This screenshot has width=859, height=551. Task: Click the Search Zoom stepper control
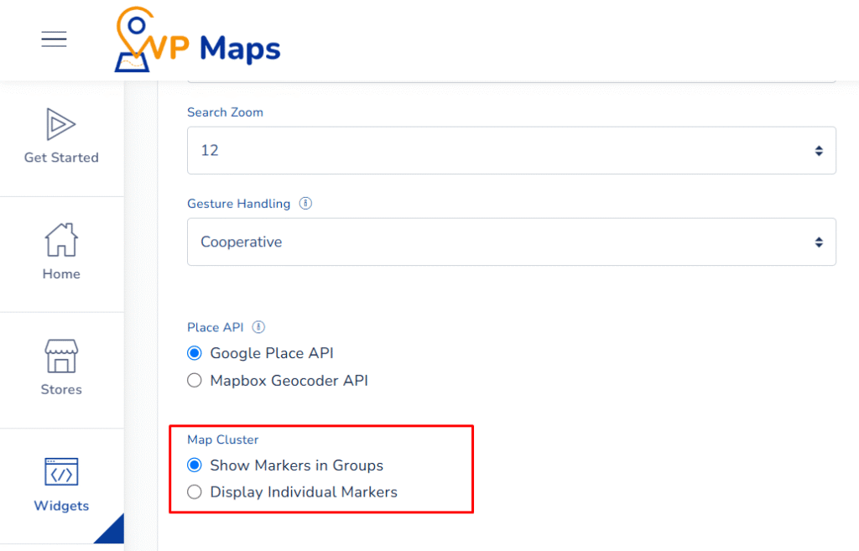[820, 150]
